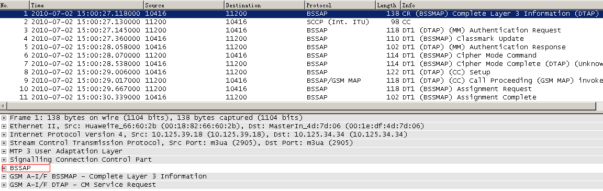Screen dimensions: 603x191
Task: Click GSM A-I/F DTAP CM Service Request line
Action: pos(83,185)
